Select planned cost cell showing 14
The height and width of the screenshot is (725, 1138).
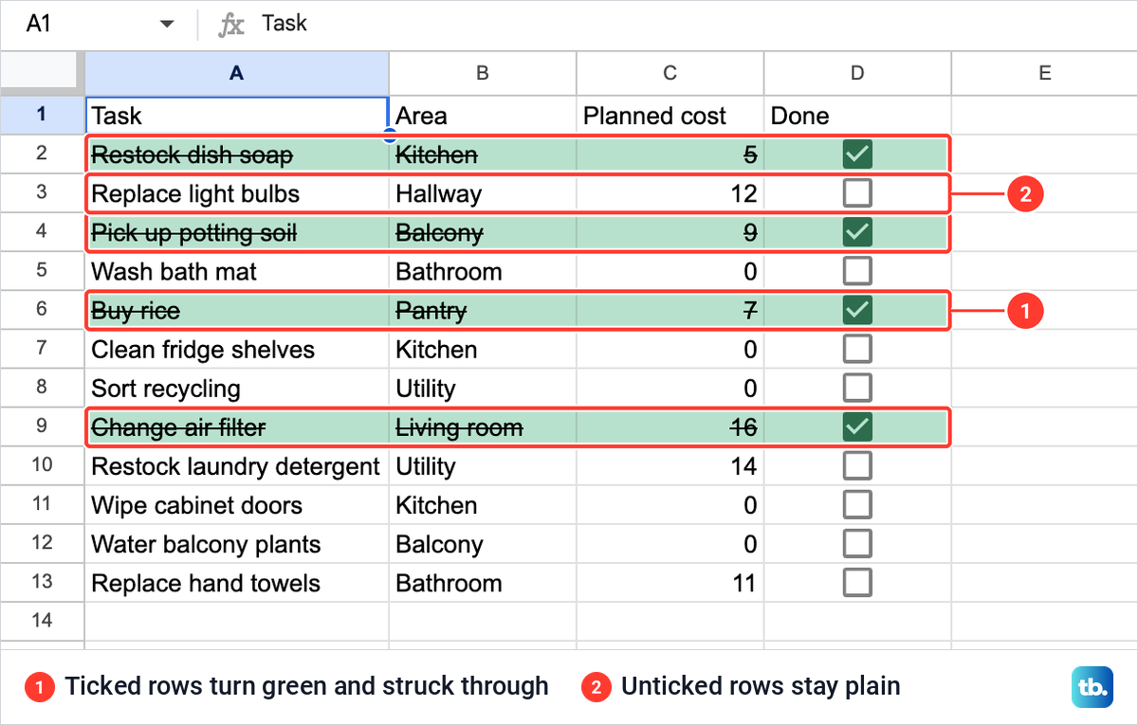point(670,466)
